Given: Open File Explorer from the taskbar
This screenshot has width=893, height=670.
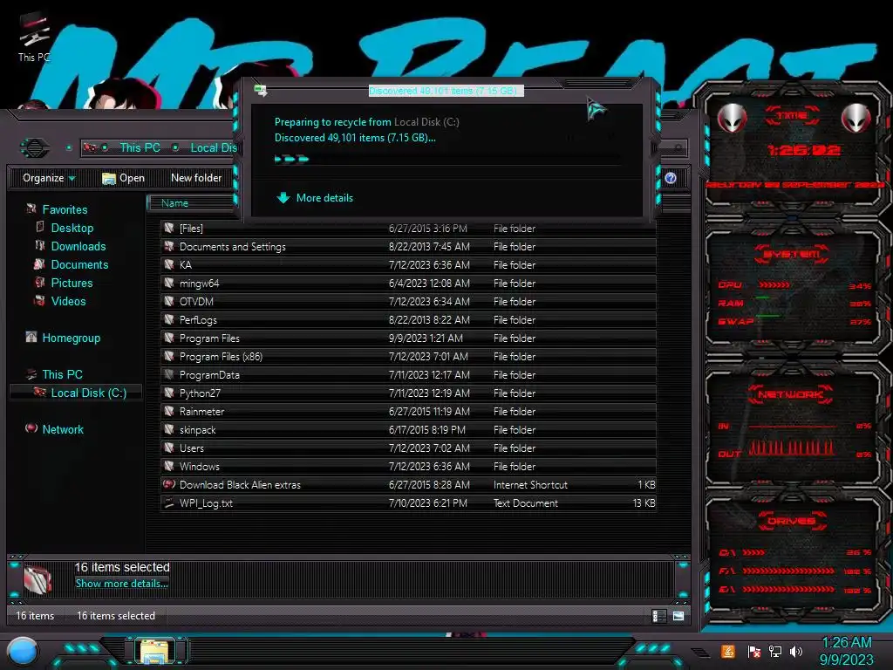Looking at the screenshot, I should tap(154, 651).
